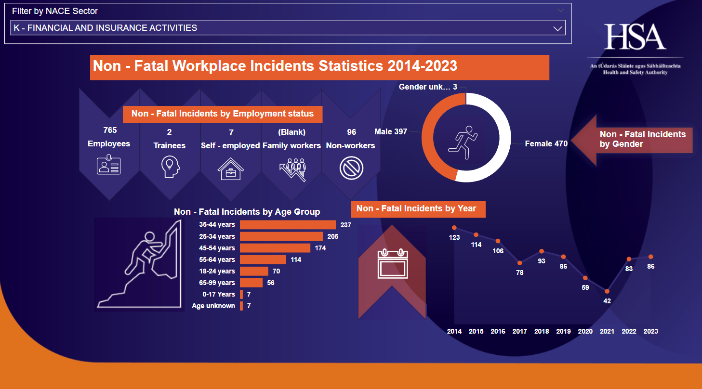Click the Non-workers prohibited circle icon
Viewport: 702px width, 389px height.
[x=351, y=169]
